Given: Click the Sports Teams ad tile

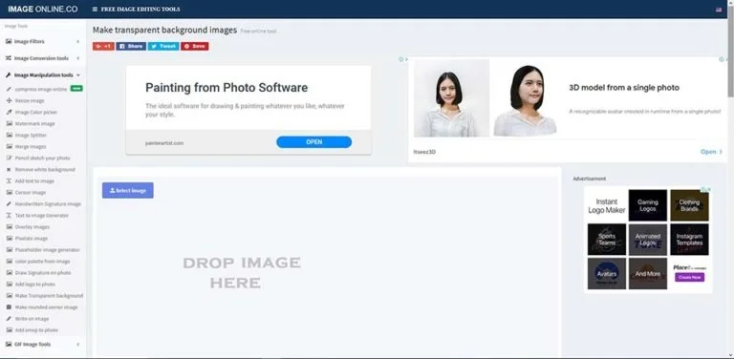Looking at the screenshot, I should 607,240.
